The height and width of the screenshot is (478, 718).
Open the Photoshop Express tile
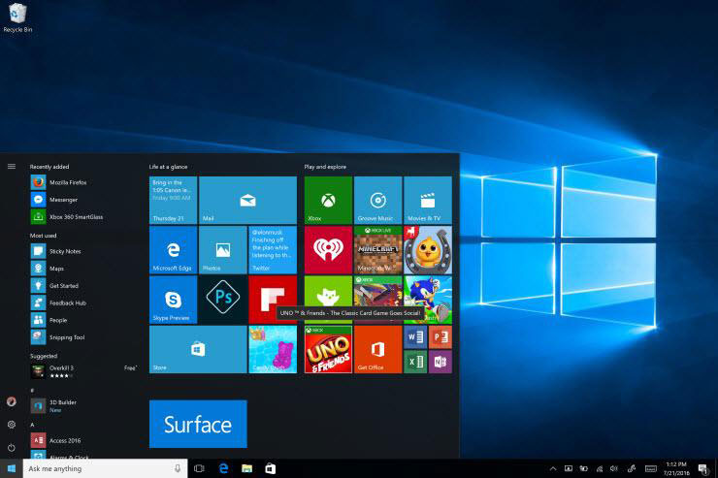coord(222,300)
